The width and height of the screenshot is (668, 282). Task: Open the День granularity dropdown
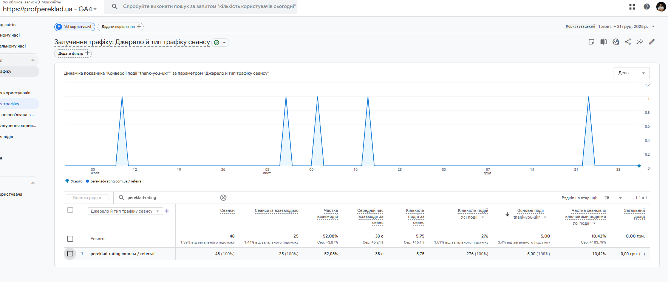point(631,73)
